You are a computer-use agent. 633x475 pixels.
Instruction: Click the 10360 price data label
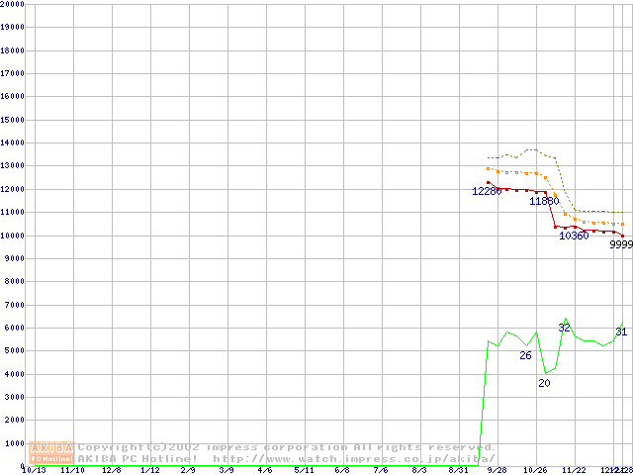[x=574, y=236]
